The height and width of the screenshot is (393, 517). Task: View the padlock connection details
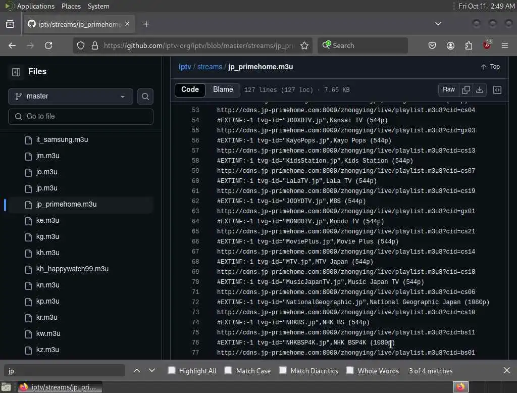[95, 45]
